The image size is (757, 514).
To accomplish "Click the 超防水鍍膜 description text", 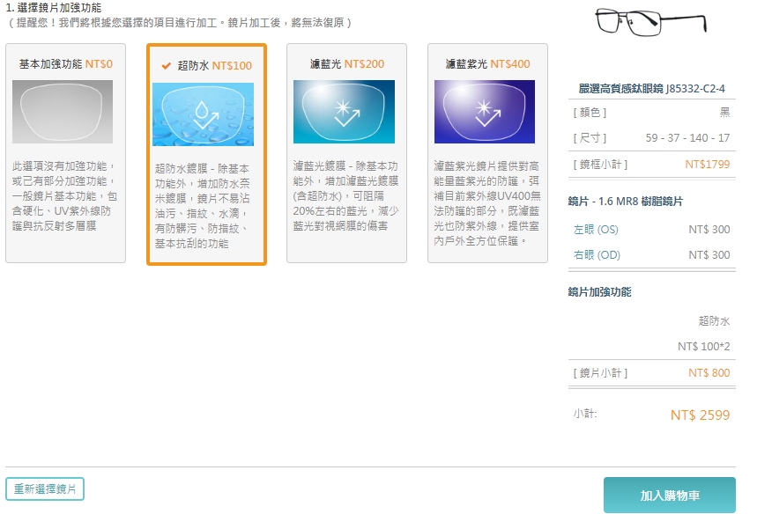I will point(202,205).
